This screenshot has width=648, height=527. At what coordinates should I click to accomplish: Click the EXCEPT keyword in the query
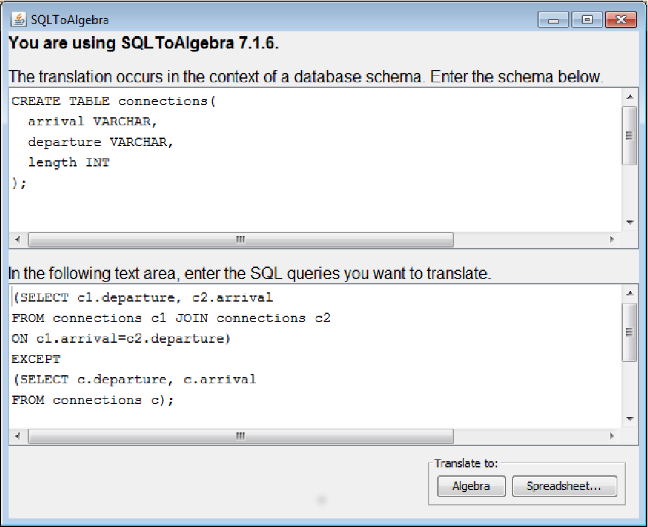tap(36, 359)
